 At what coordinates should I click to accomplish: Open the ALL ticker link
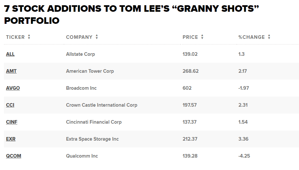(10, 54)
